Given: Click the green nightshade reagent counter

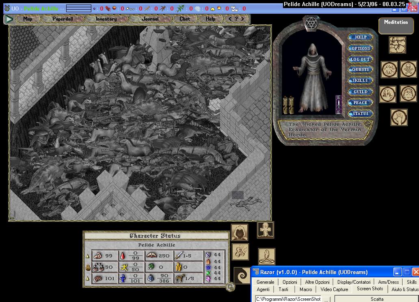Looking at the screenshot, I should pyautogui.click(x=180, y=9).
